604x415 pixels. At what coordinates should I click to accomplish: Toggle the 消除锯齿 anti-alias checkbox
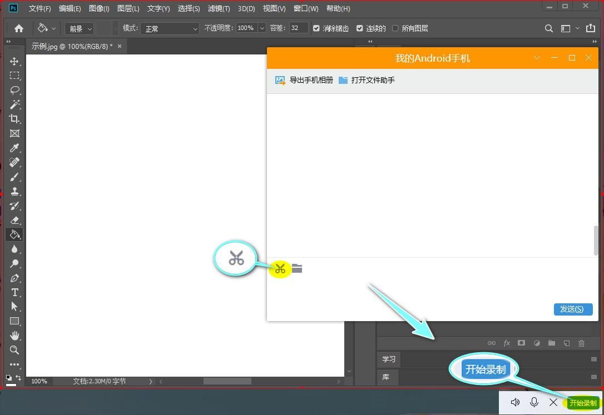click(x=316, y=28)
